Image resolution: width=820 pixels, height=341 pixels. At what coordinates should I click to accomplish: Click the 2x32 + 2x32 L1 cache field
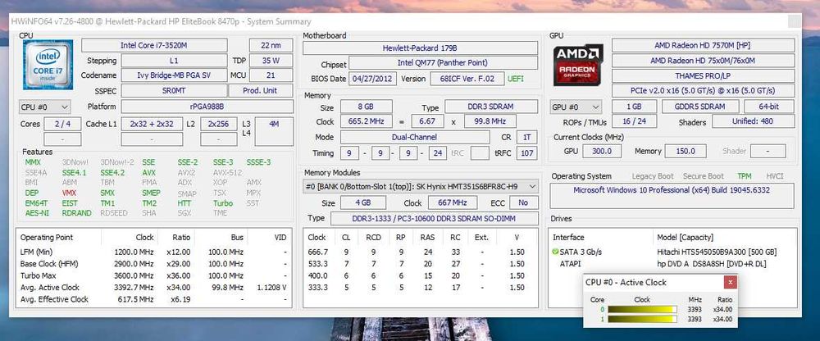tap(153, 125)
